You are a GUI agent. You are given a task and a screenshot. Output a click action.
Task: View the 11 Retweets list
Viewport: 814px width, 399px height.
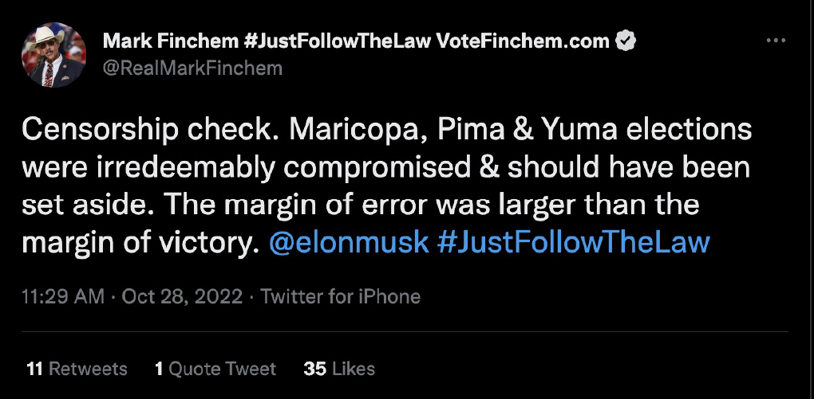pos(77,369)
